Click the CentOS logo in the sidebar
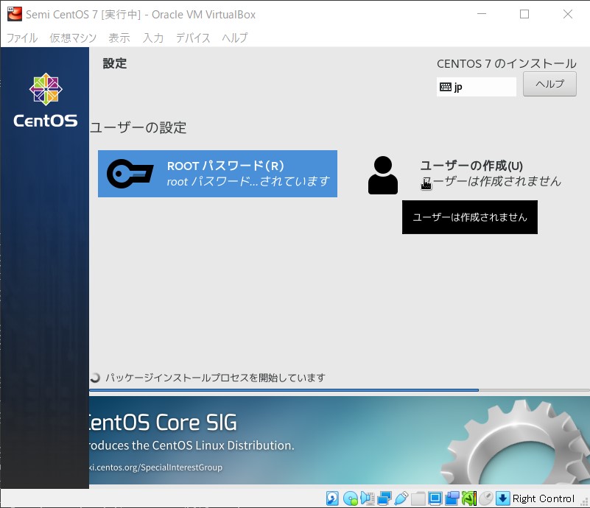 click(46, 100)
